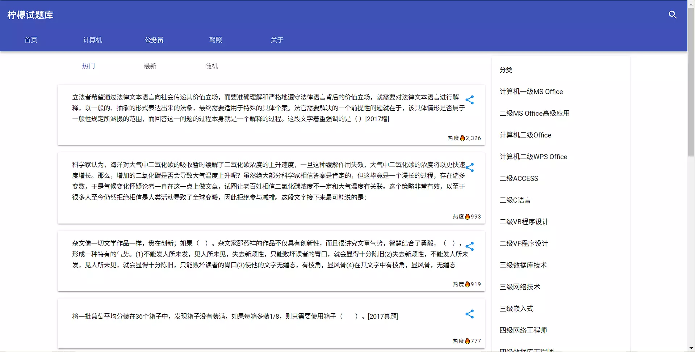Go to the 驾照 section
695x352 pixels.
click(x=215, y=40)
